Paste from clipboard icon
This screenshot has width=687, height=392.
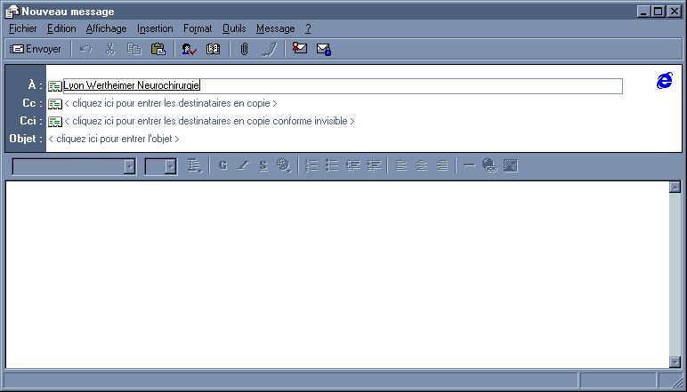[158, 49]
